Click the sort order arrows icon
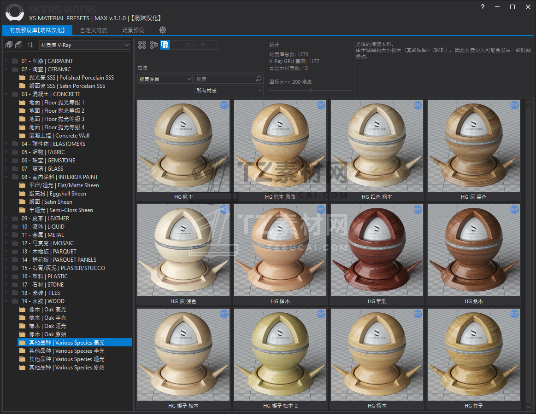 pyautogui.click(x=30, y=45)
